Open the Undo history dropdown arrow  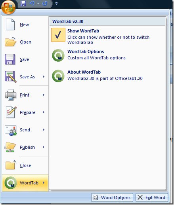click(38, 4)
